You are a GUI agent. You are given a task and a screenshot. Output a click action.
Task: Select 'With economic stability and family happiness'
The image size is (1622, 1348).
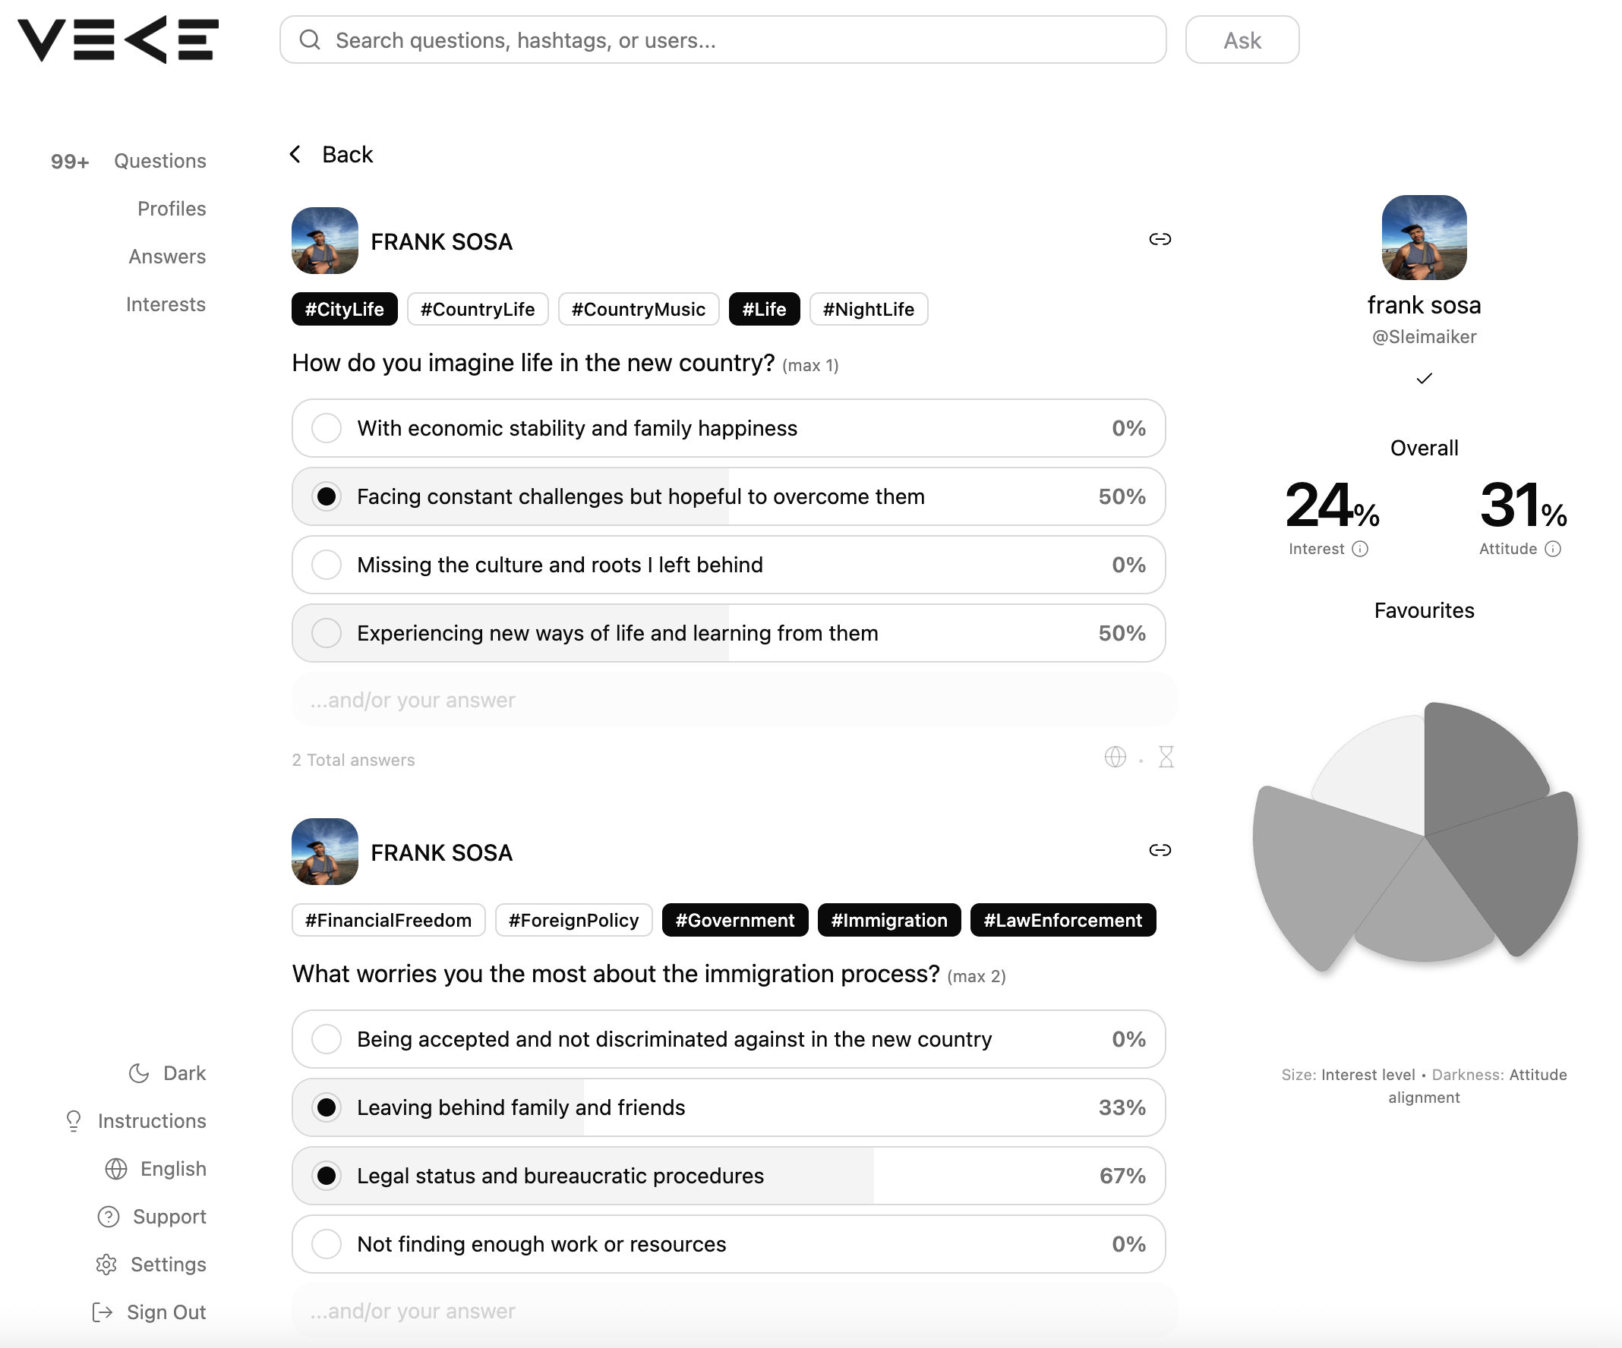pyautogui.click(x=327, y=429)
